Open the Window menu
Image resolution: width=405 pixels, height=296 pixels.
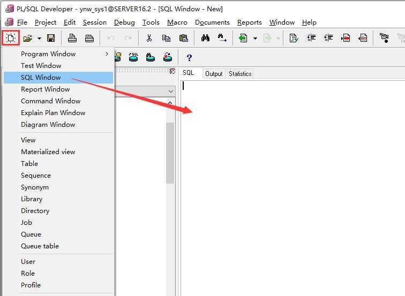click(x=282, y=22)
